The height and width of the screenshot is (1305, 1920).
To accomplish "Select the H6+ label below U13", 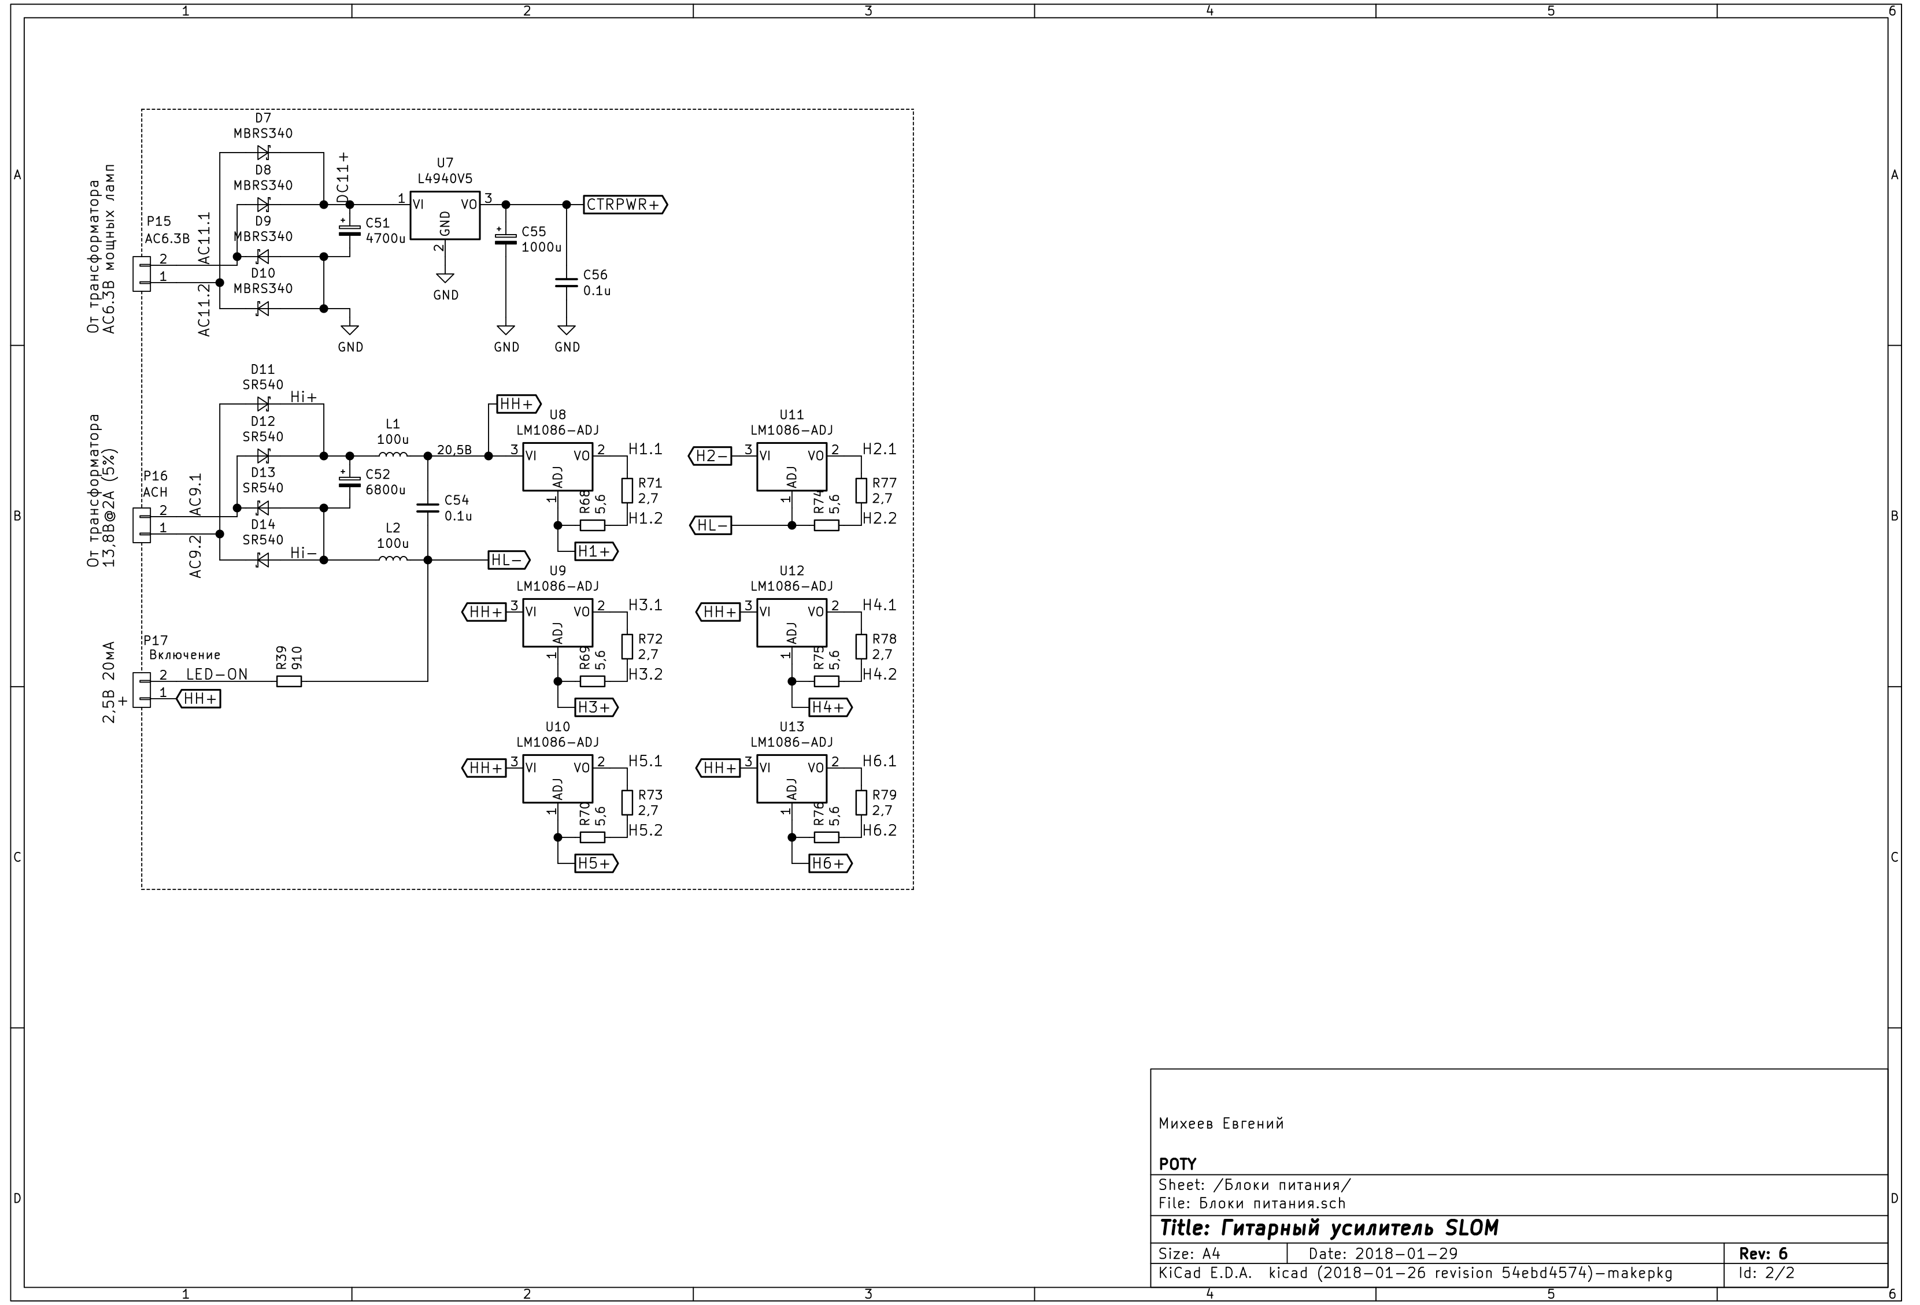I will (x=830, y=864).
